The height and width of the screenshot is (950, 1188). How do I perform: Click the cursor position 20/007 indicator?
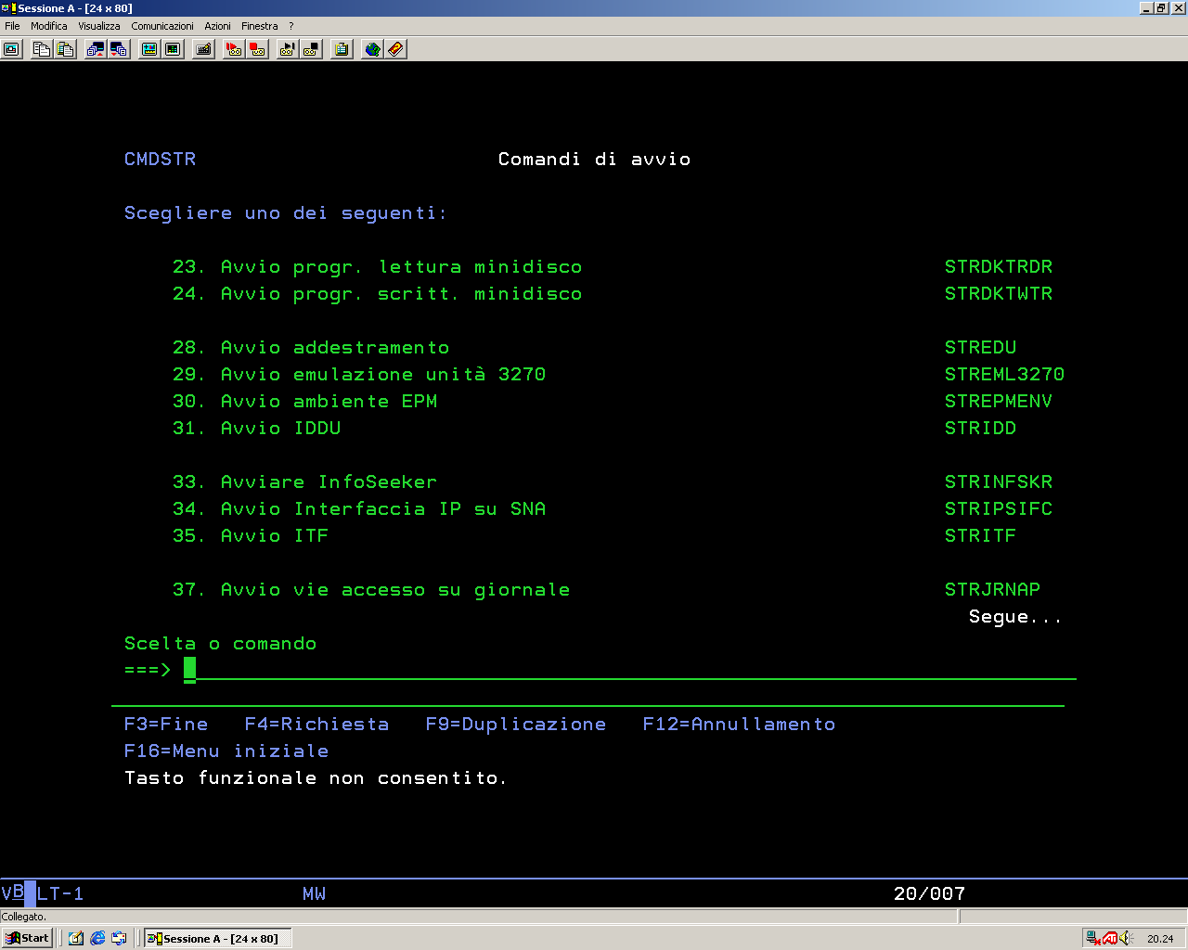(930, 894)
